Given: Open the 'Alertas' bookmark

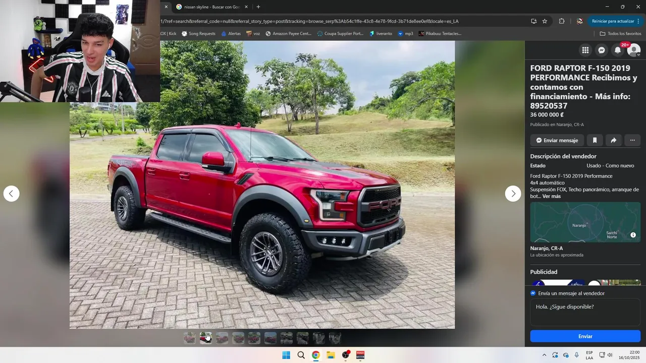Looking at the screenshot, I should pyautogui.click(x=231, y=34).
